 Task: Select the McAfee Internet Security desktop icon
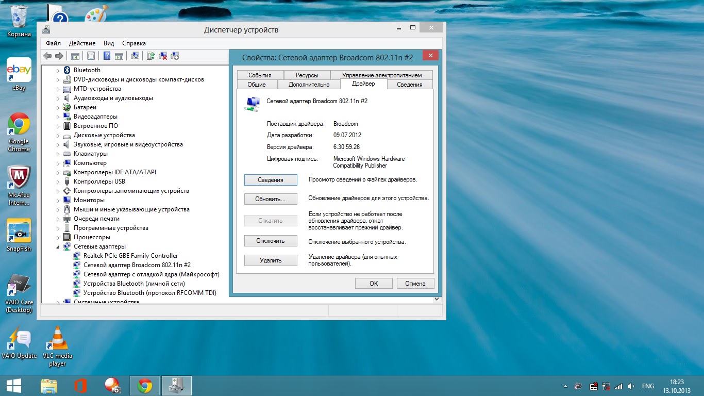point(19,186)
